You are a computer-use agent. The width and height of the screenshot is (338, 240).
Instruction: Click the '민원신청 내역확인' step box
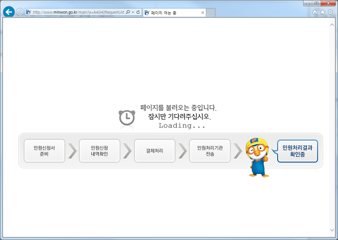99,151
